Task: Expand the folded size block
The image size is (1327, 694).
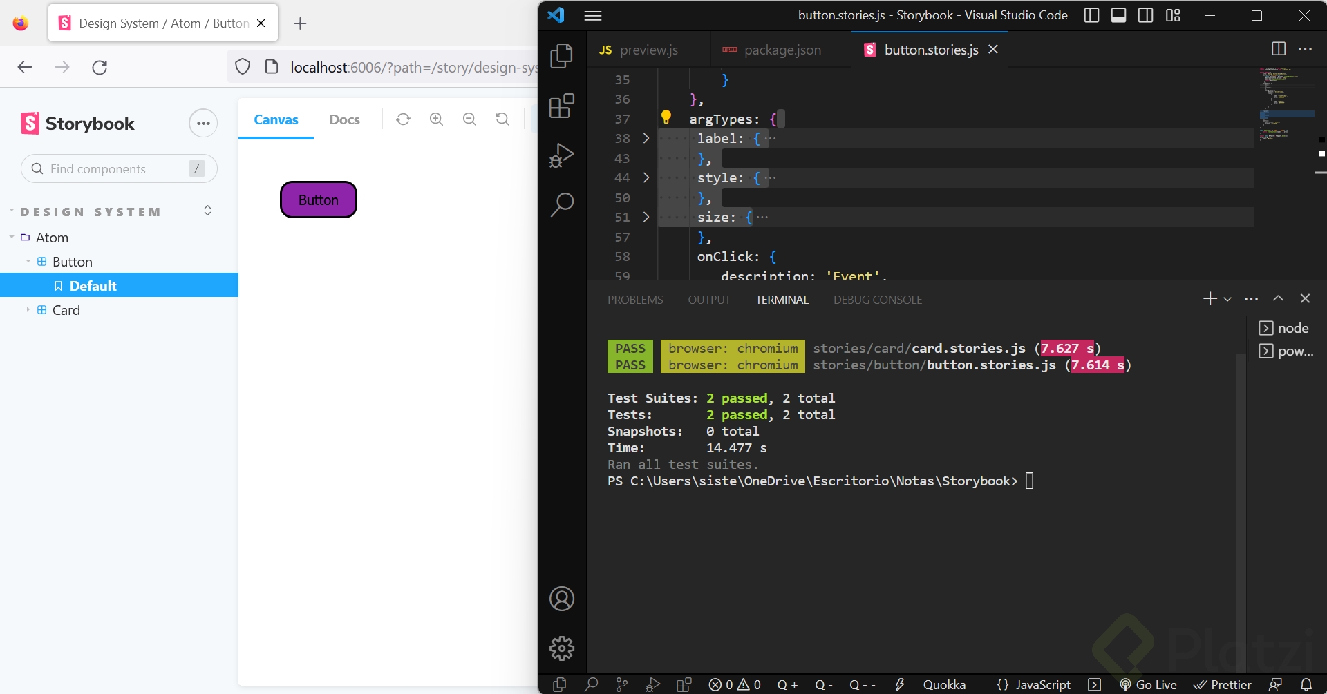Action: 646,217
